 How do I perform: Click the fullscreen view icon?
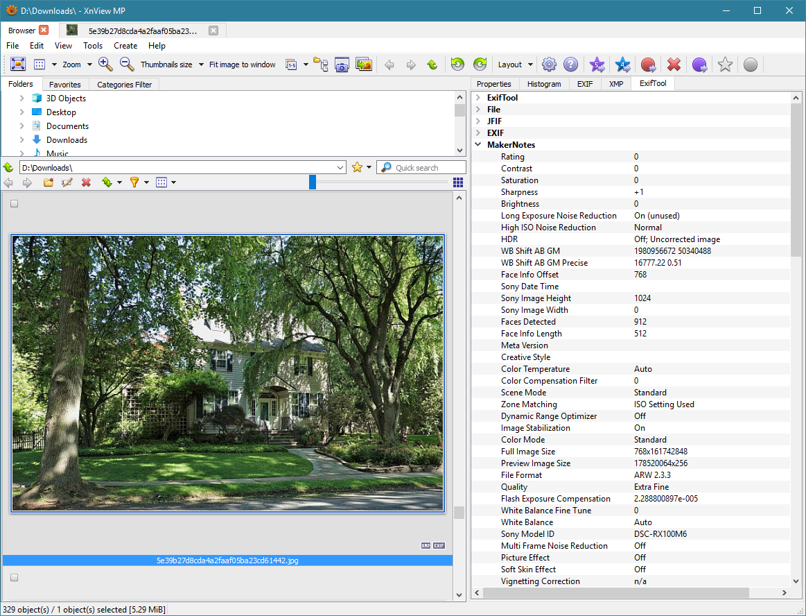(x=18, y=65)
